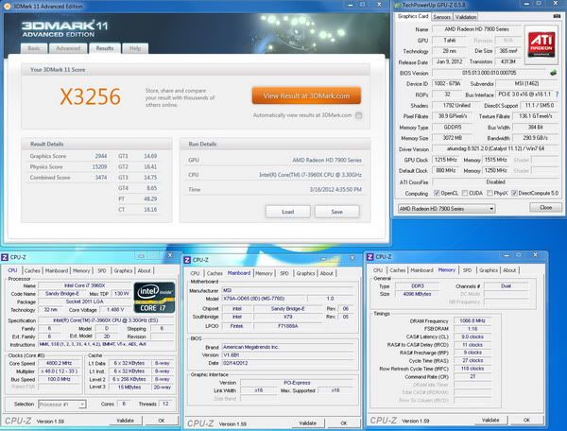
Task: Open SPD tab in middle Mainboard CPU-Z window
Action: [x=284, y=273]
